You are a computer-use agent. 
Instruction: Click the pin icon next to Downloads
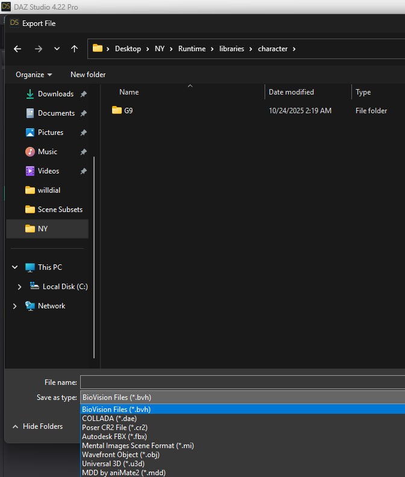click(x=83, y=94)
